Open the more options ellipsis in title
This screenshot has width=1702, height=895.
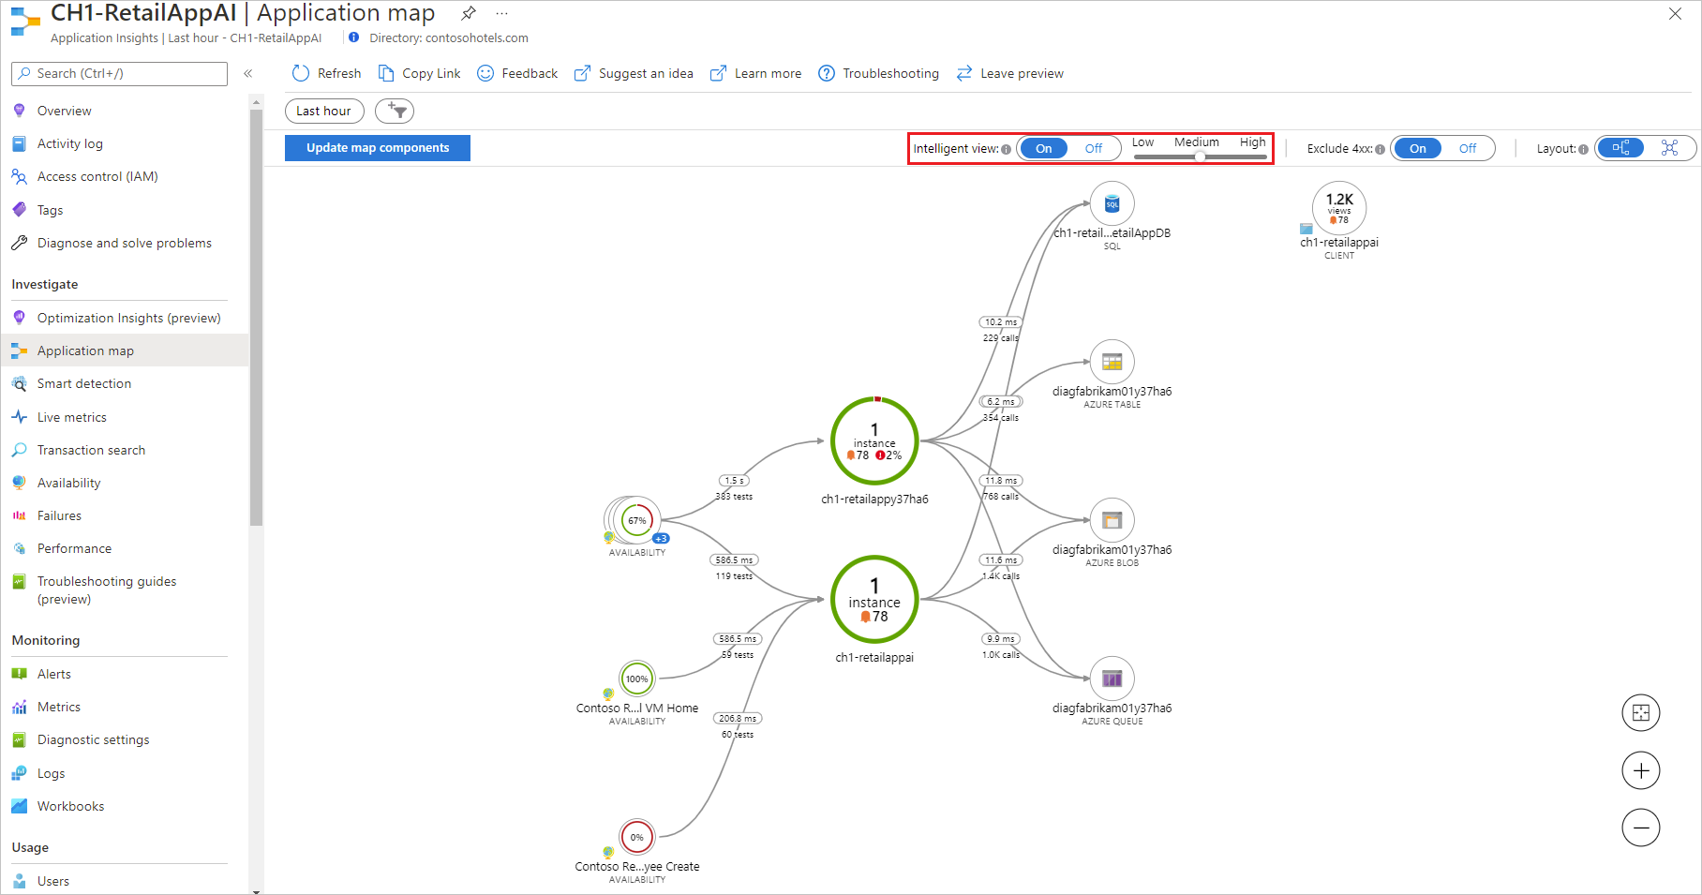(502, 13)
